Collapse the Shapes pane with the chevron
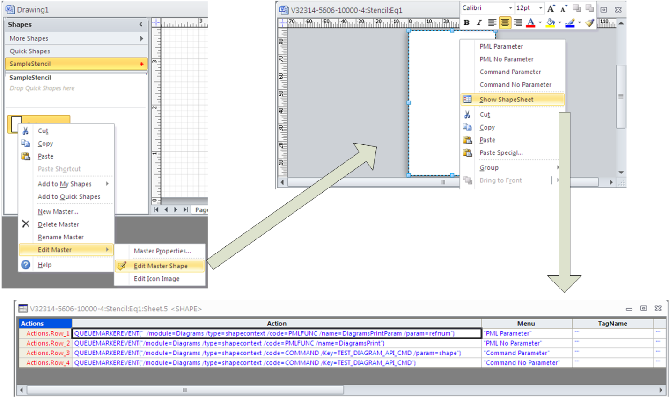Viewport: 669px width, 397px height. pos(141,24)
